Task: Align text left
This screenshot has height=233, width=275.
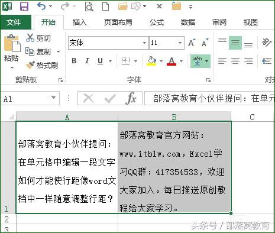Action: (222, 61)
